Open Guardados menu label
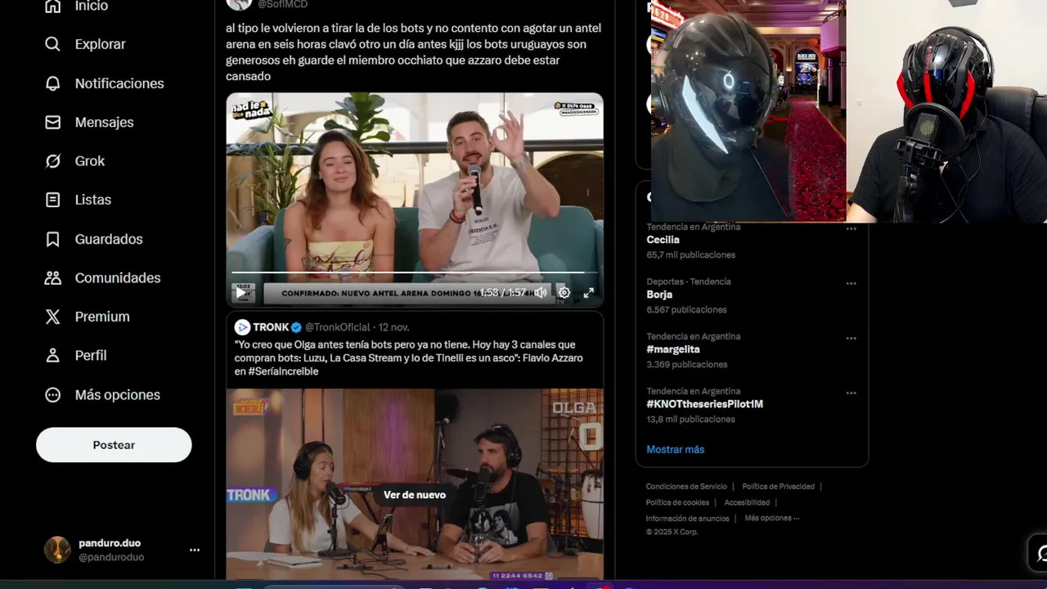The height and width of the screenshot is (589, 1047). pos(109,239)
